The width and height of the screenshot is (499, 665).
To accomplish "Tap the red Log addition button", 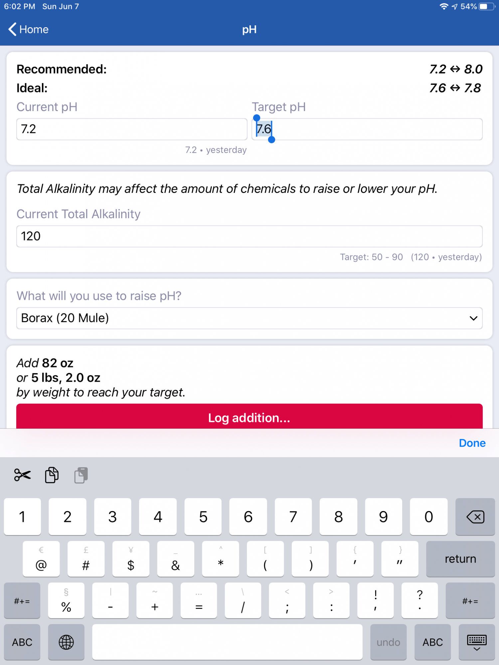I will click(249, 416).
